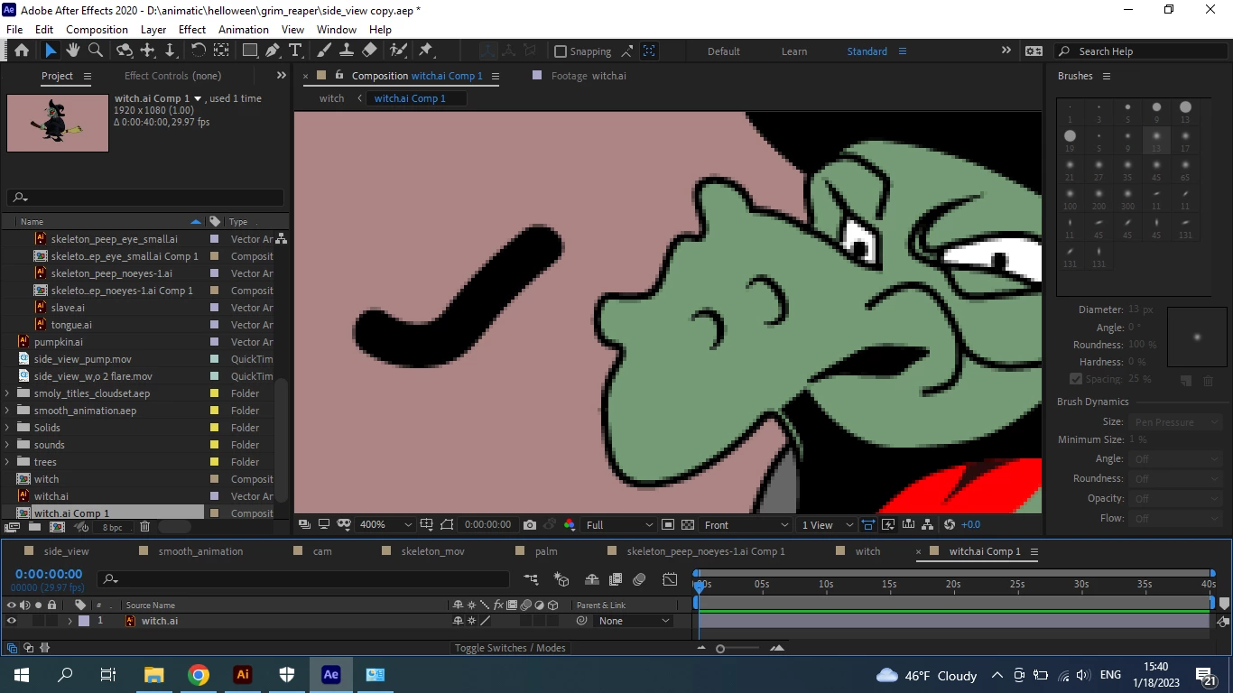Open Pen Pressure size dropdown
Viewport: 1233px width, 693px height.
point(1174,421)
